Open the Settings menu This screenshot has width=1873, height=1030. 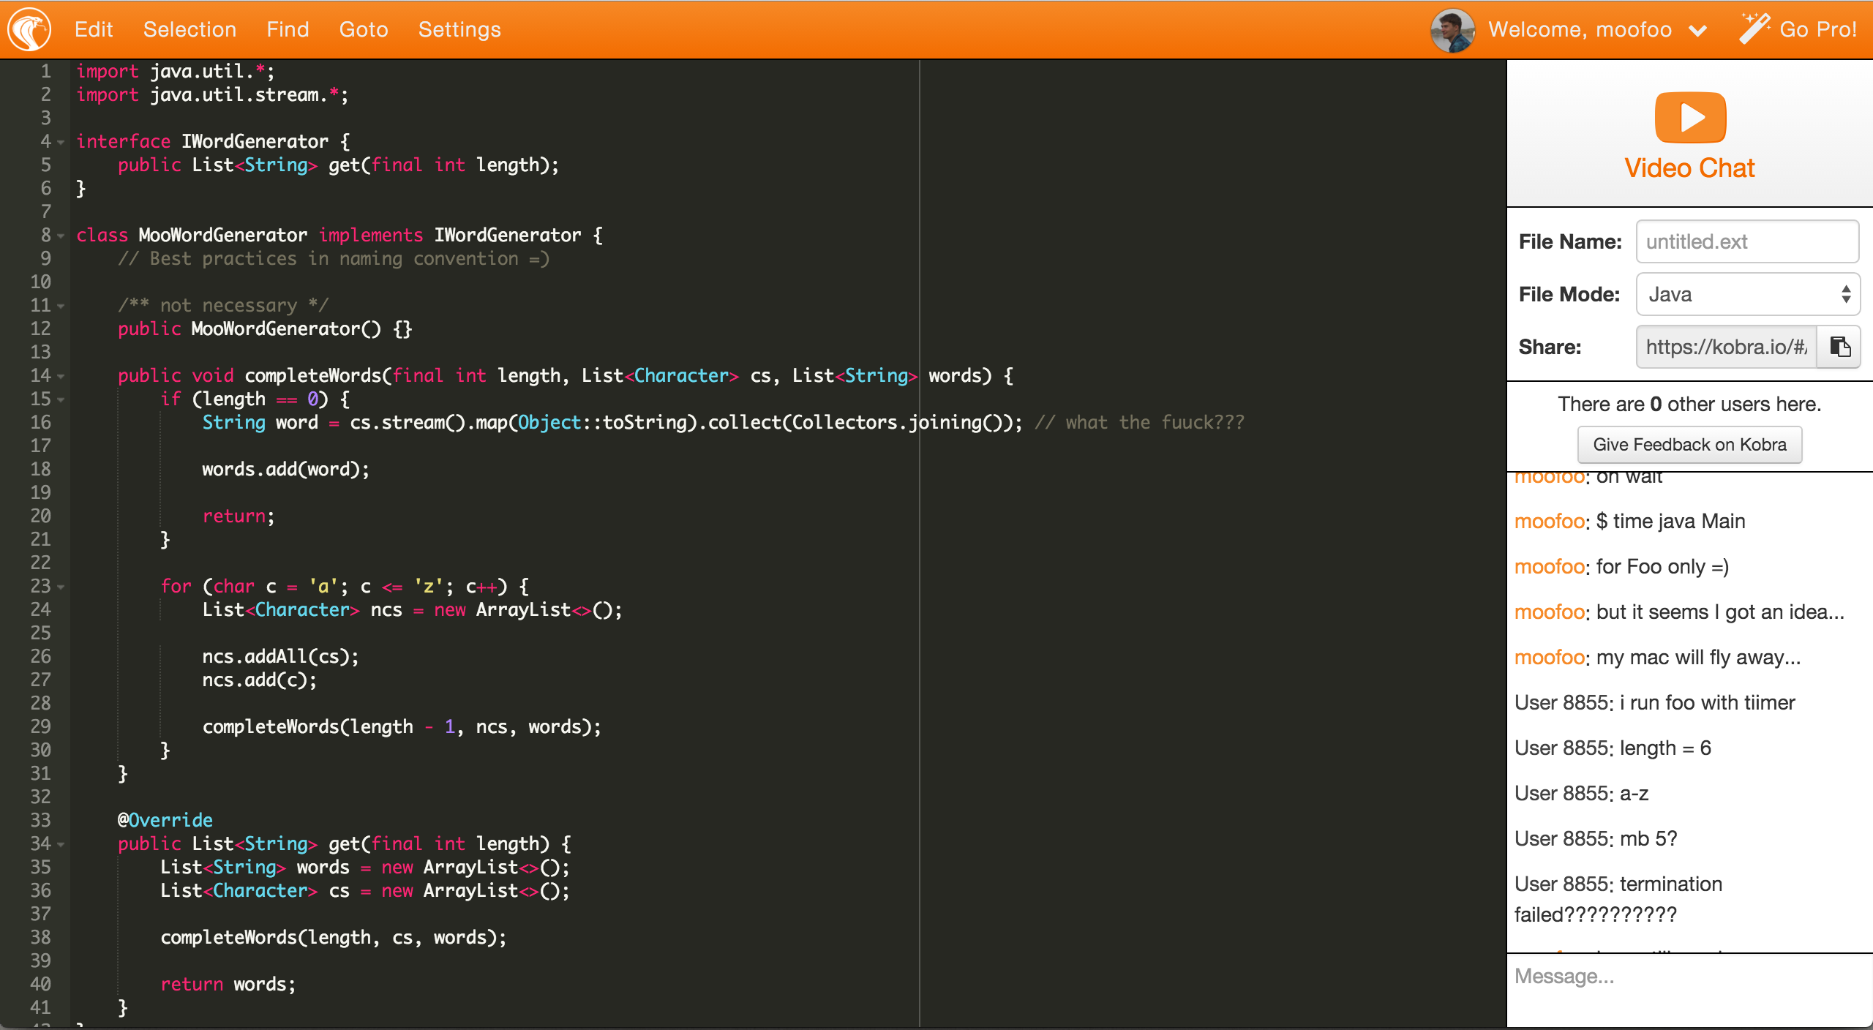coord(459,29)
